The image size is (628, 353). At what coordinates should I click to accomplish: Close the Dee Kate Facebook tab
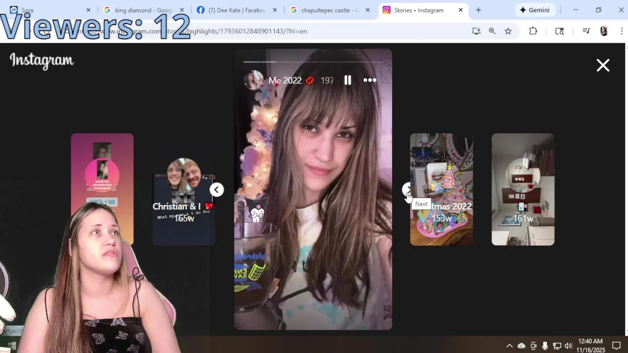(275, 10)
